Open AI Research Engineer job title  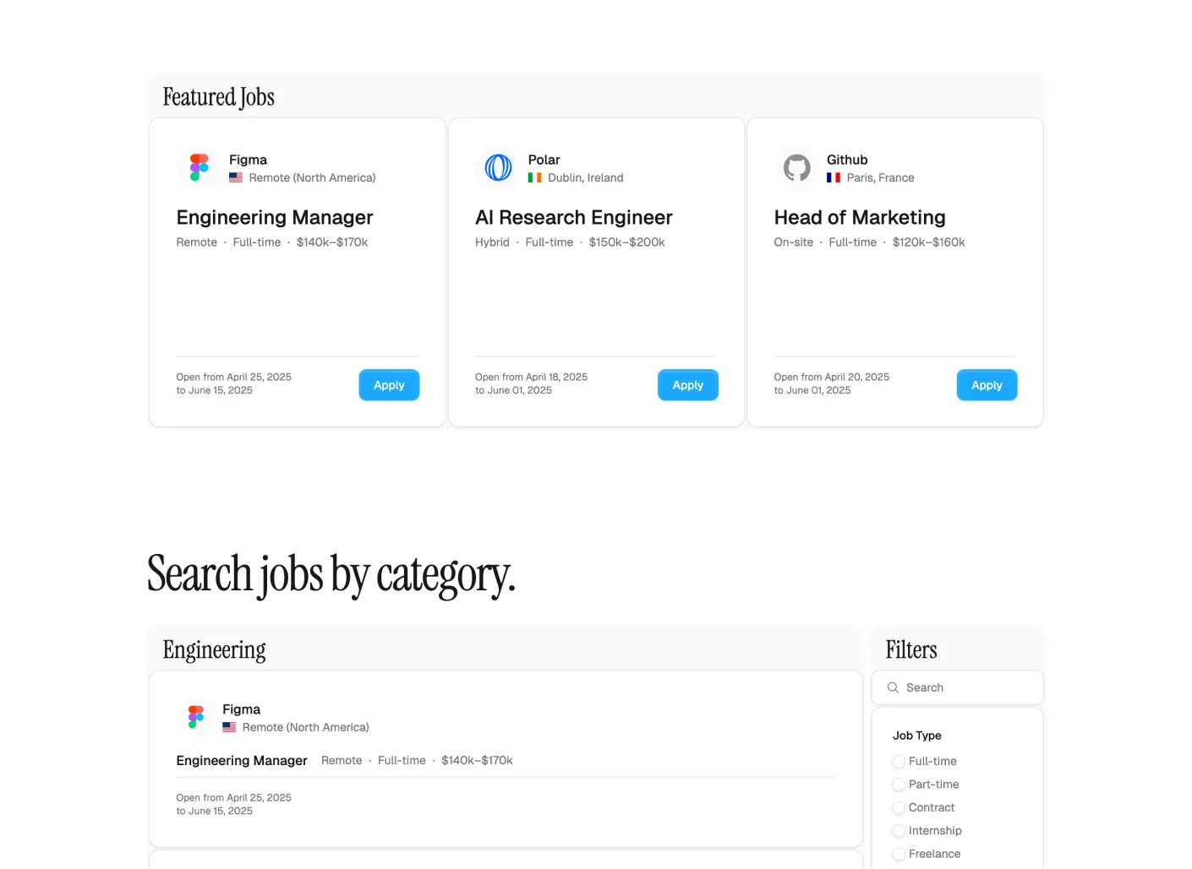click(x=574, y=218)
